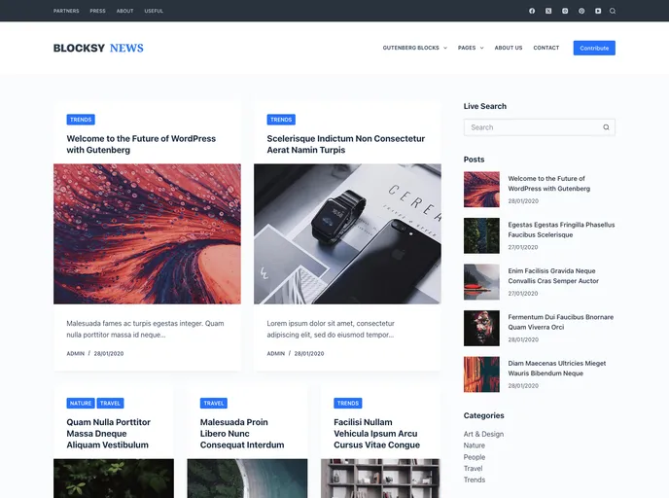The image size is (669, 498).
Task: Open the aerial coastline post image
Action: [247, 479]
